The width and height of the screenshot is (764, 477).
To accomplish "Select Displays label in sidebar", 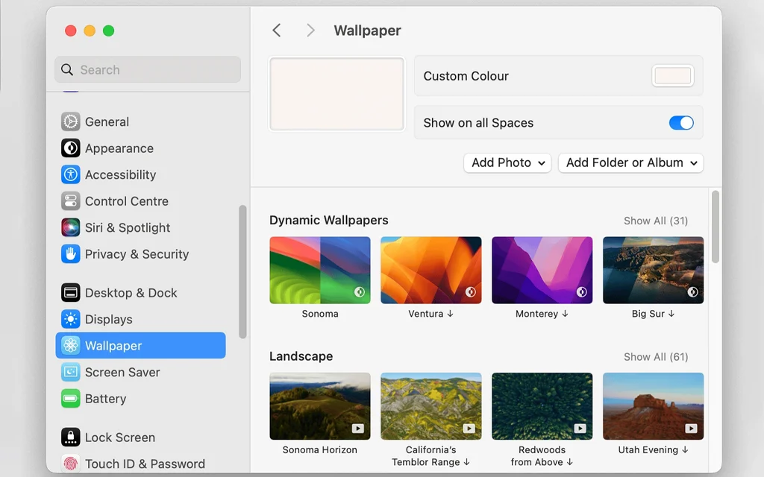I will [109, 319].
